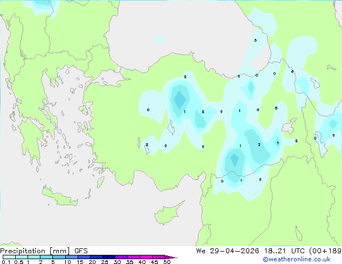Click the island of Cyprus on the map
Screen dimensions: 342x264
[x=168, y=213]
